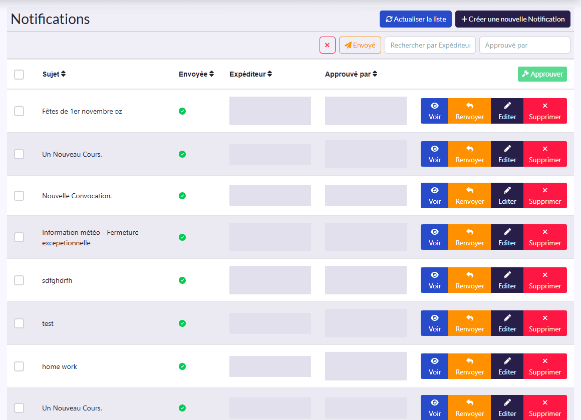
Task: Check the 'sdfghdrfh' row checkbox
Action: tap(19, 280)
